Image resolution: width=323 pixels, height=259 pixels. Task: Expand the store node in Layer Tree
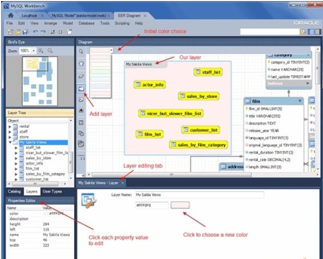pos(10,137)
